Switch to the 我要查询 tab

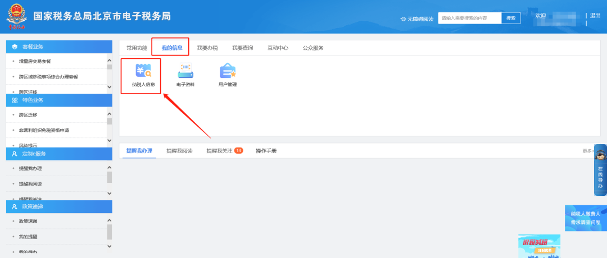pyautogui.click(x=242, y=48)
